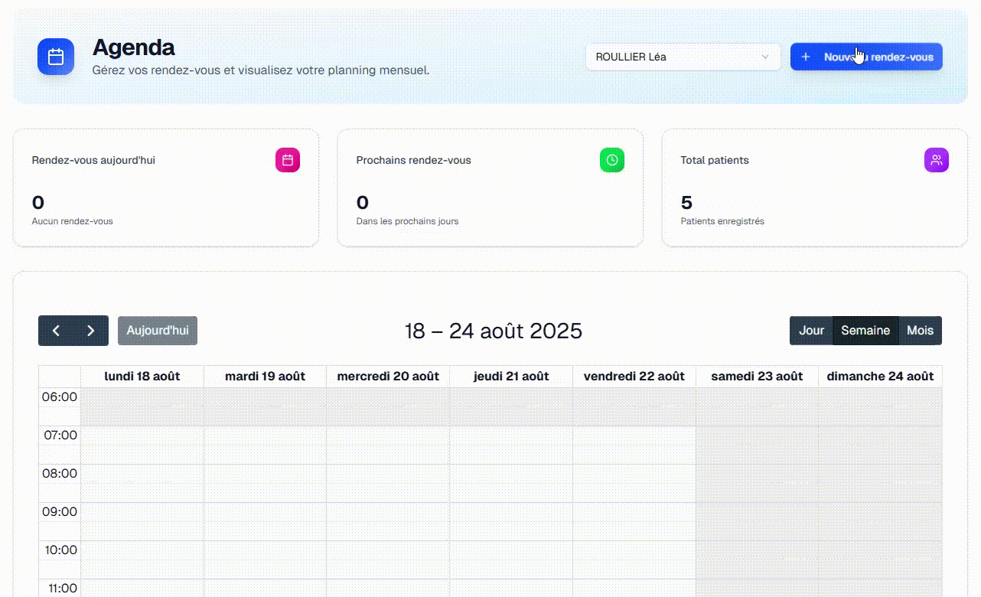Image resolution: width=981 pixels, height=597 pixels.
Task: Click the purple Total patients users icon
Action: (x=936, y=160)
